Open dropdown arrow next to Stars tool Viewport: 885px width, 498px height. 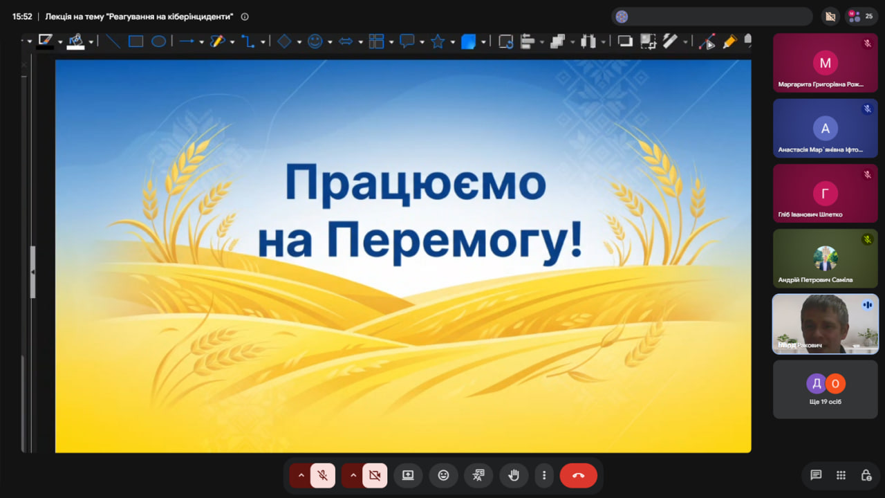pos(452,42)
